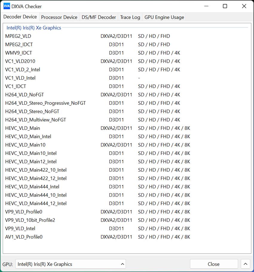Maximize the DXVA Checker window
Screen dimensions: 254x272
pyautogui.click(x=225, y=6)
